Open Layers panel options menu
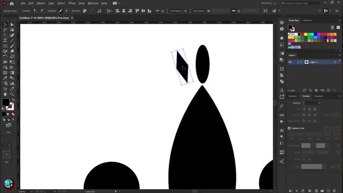The width and height of the screenshot is (343, 193). (339, 55)
